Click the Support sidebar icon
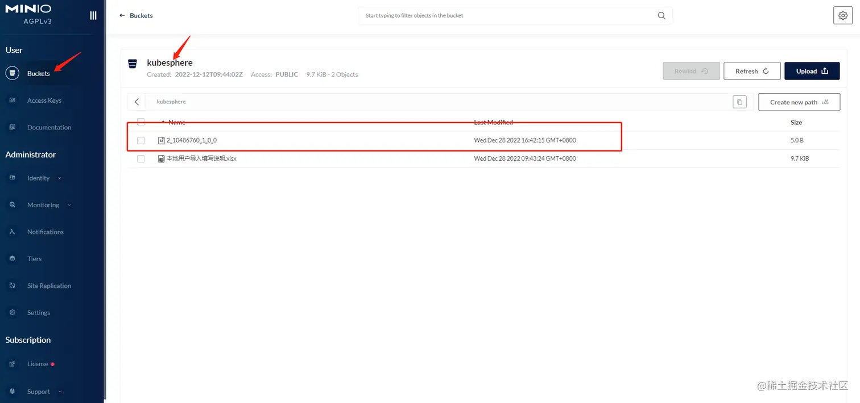 coord(12,392)
